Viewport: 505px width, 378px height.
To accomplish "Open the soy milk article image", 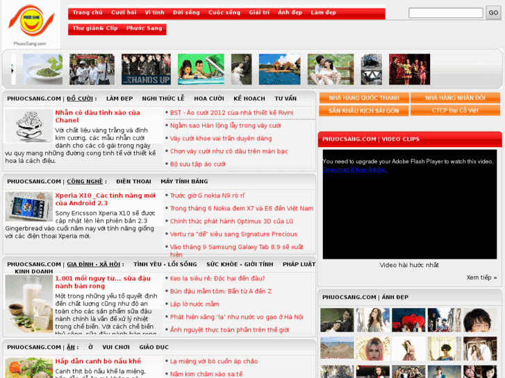I will tap(29, 304).
